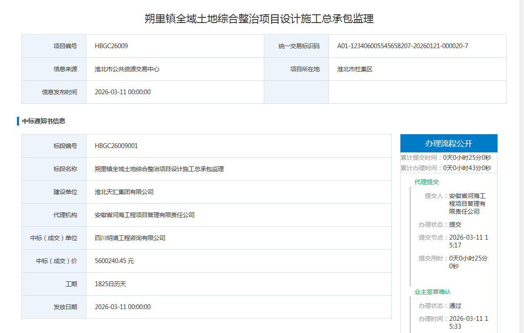Image resolution: width=524 pixels, height=333 pixels.
Task: Click the winning bid price 5600240.45 元
Action: (x=114, y=261)
